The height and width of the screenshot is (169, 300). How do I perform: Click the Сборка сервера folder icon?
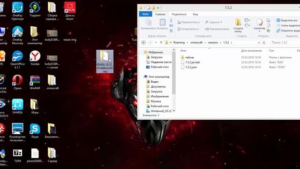click(52, 11)
